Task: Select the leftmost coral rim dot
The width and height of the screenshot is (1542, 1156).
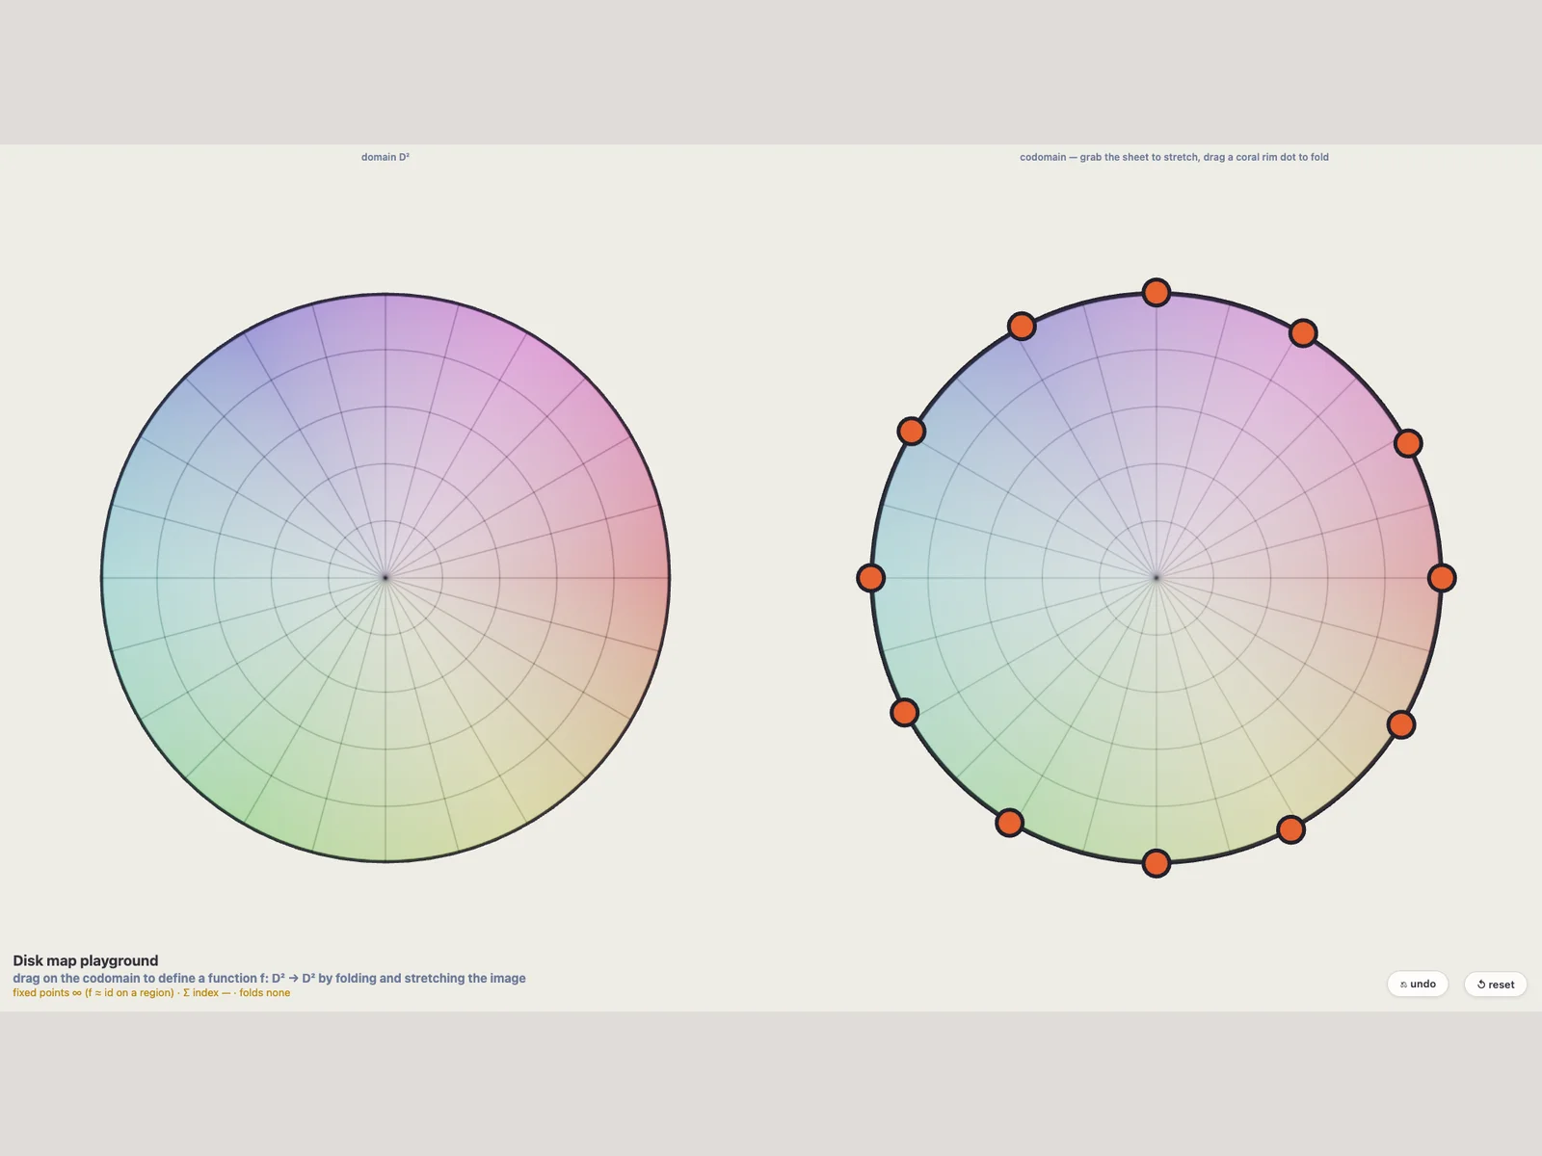Action: point(870,578)
